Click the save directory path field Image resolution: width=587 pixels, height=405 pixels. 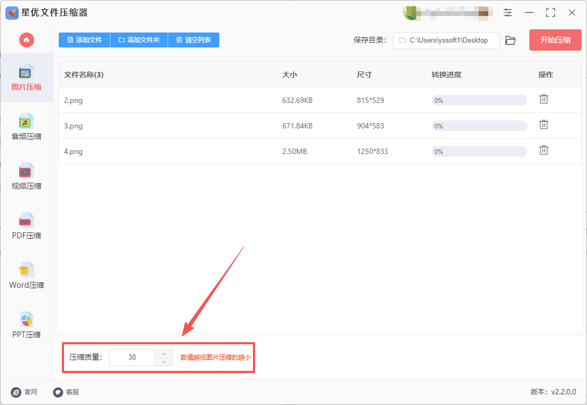[446, 40]
